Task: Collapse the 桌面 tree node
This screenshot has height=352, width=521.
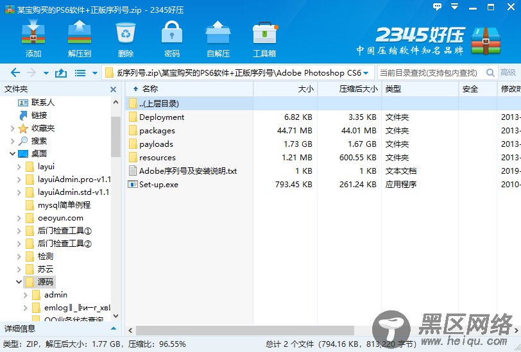Action: [x=12, y=154]
